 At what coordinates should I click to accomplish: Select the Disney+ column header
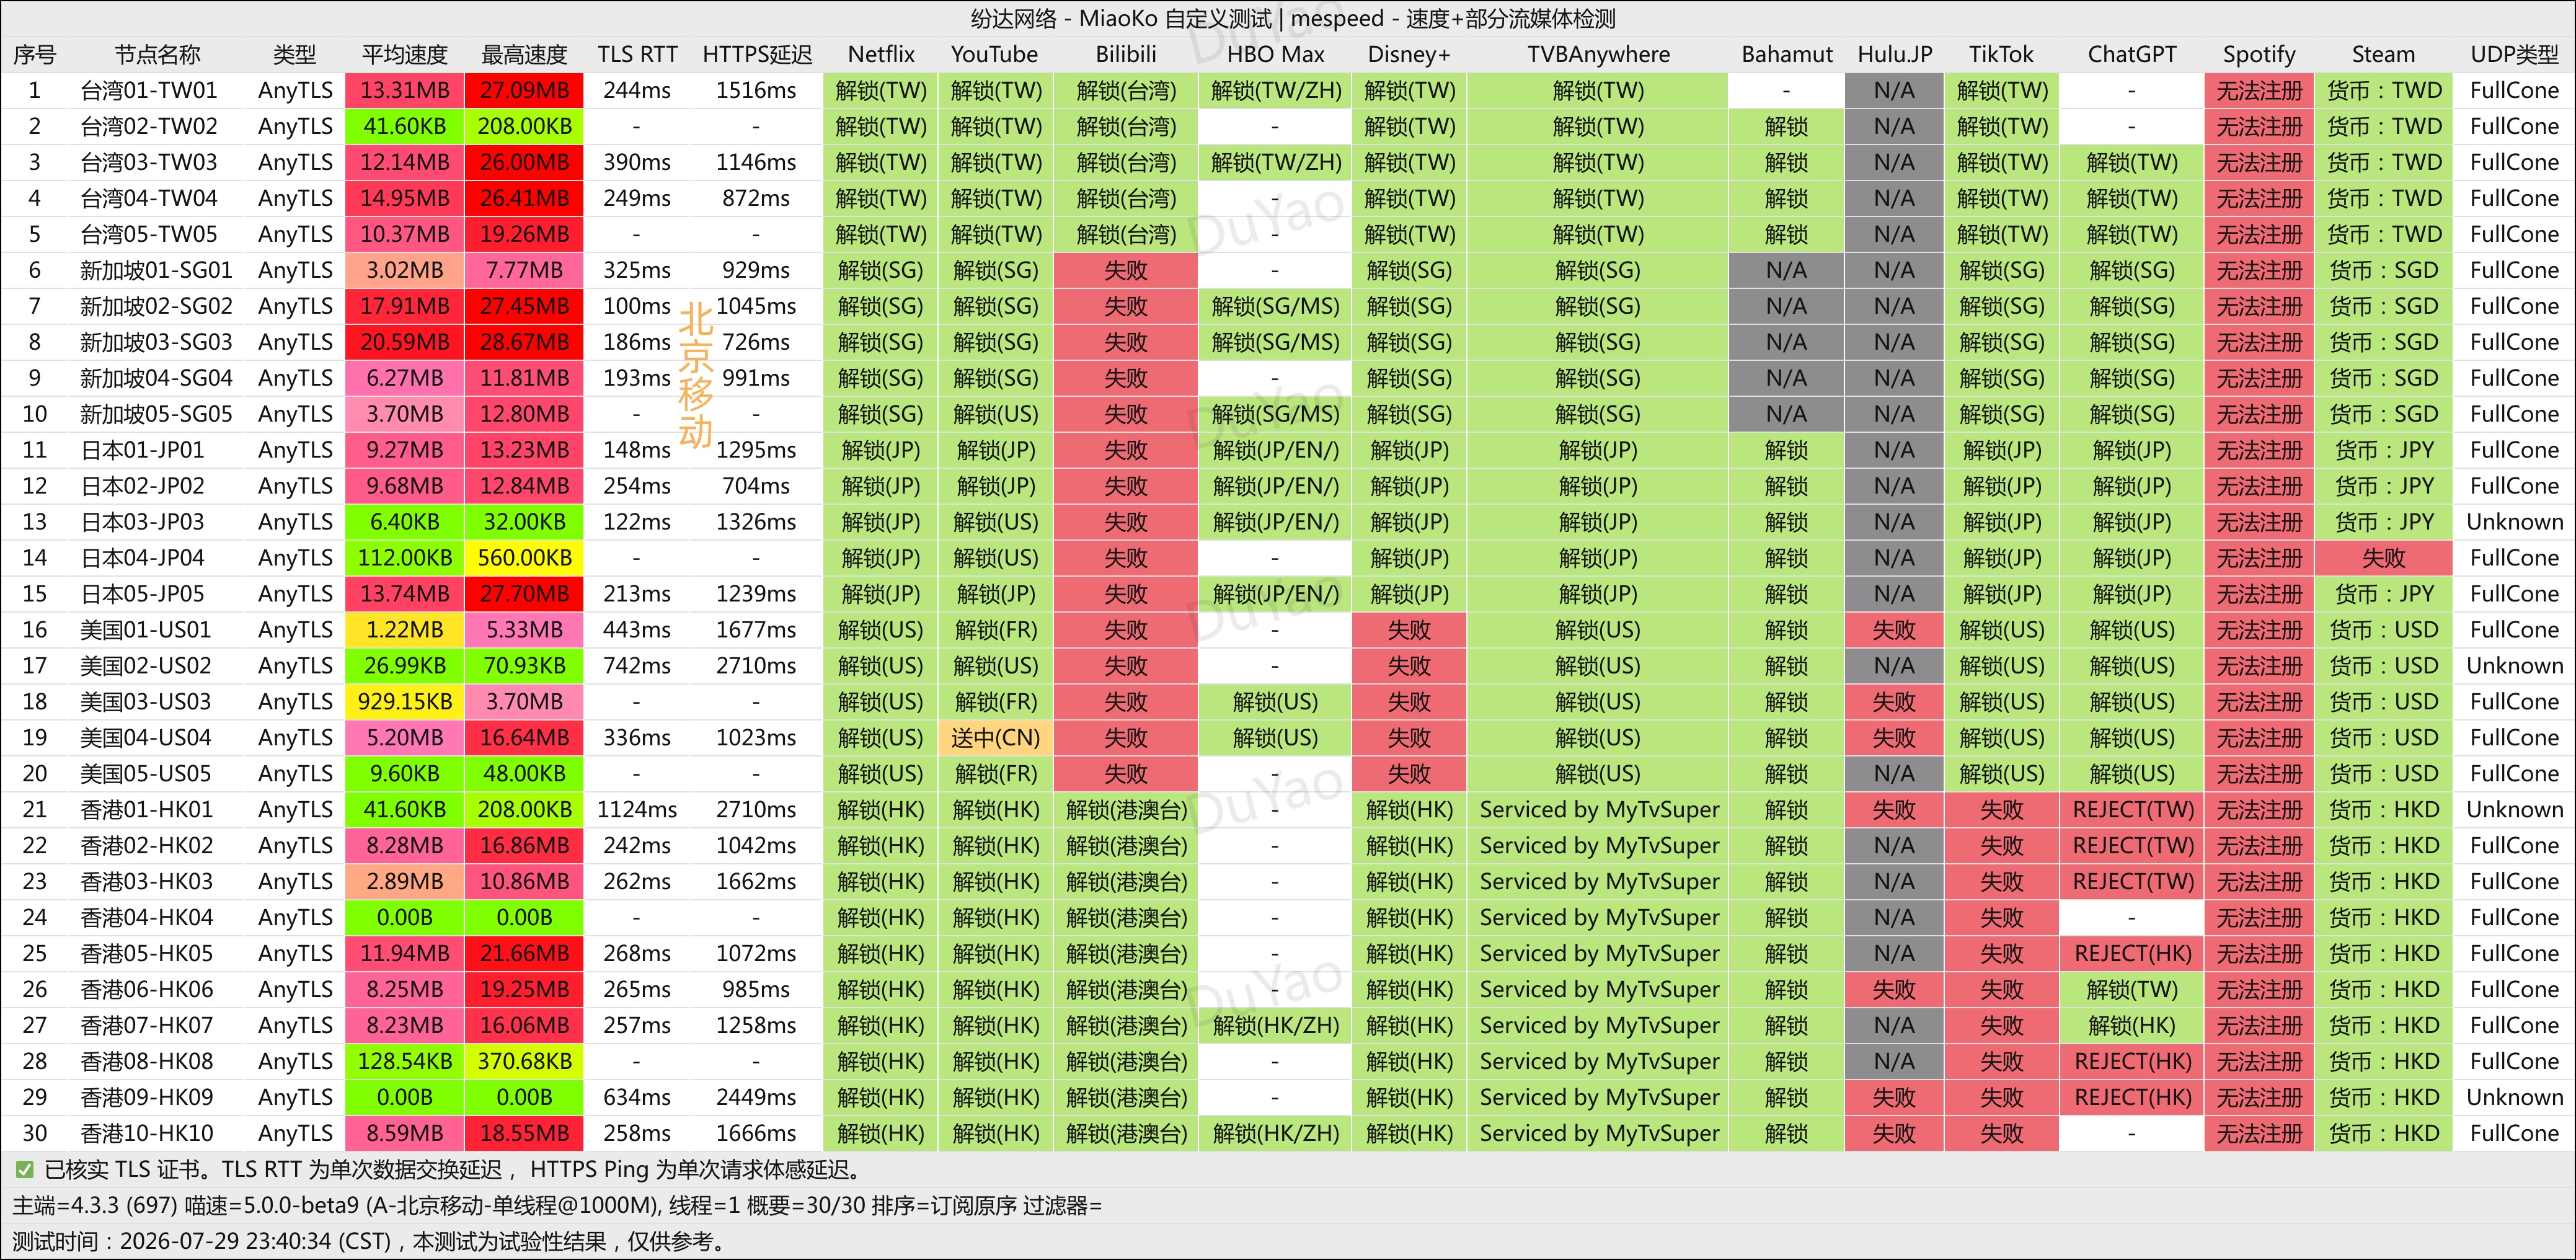click(x=1409, y=54)
